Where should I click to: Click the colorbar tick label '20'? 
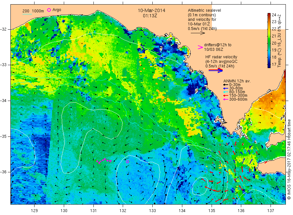click(274, 43)
